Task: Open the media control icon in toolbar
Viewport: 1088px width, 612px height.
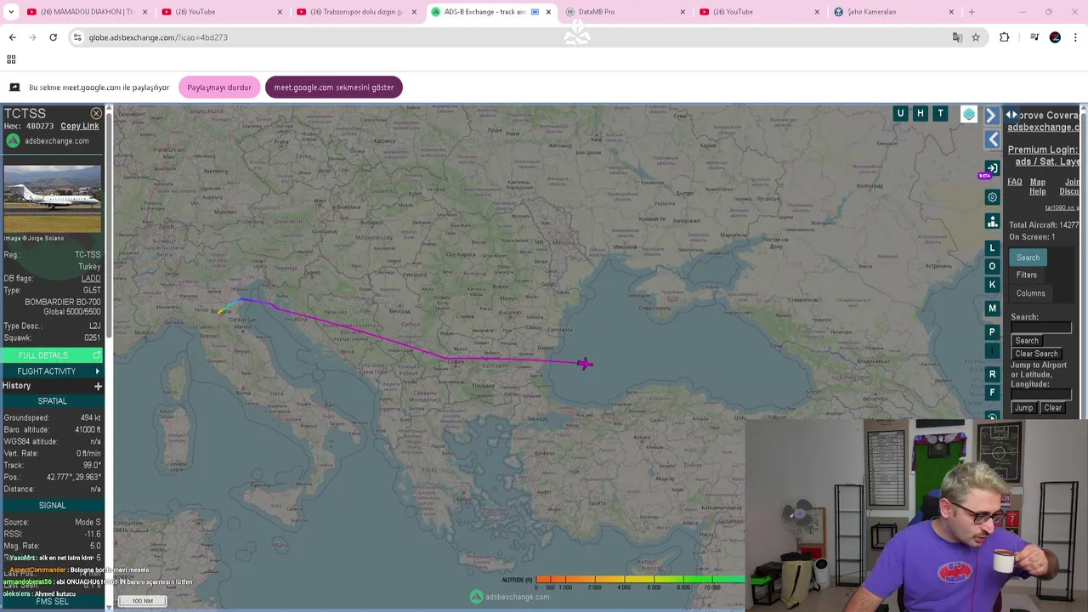Action: click(1034, 37)
